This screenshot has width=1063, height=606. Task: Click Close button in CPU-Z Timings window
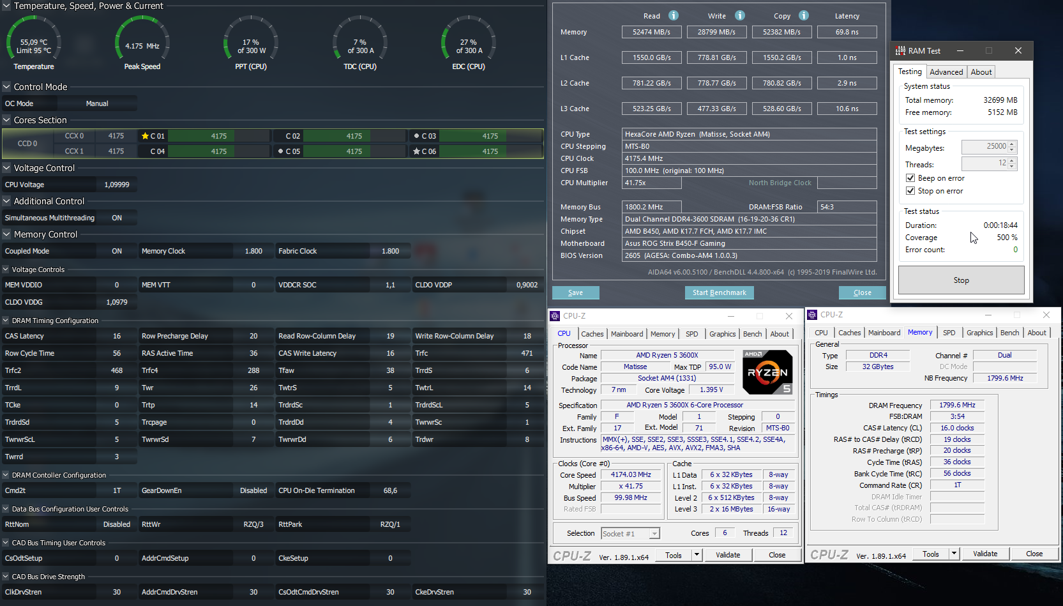coord(1034,554)
